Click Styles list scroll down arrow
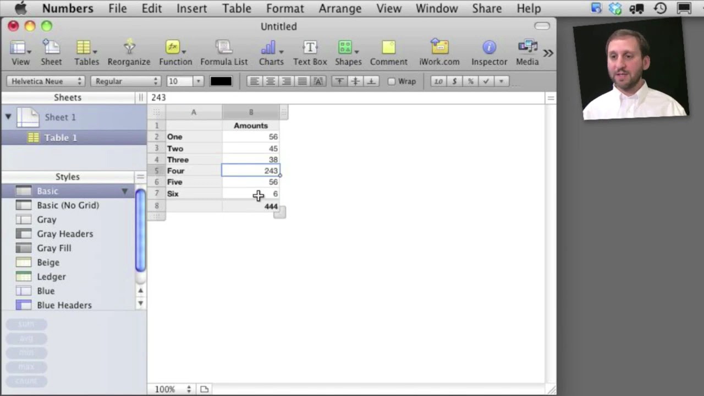 click(x=140, y=303)
